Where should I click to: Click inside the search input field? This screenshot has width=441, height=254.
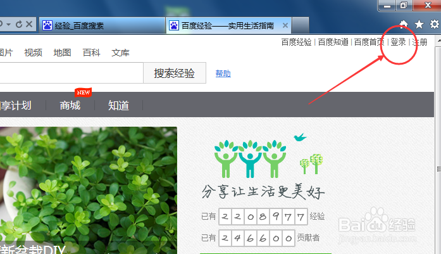[71, 73]
